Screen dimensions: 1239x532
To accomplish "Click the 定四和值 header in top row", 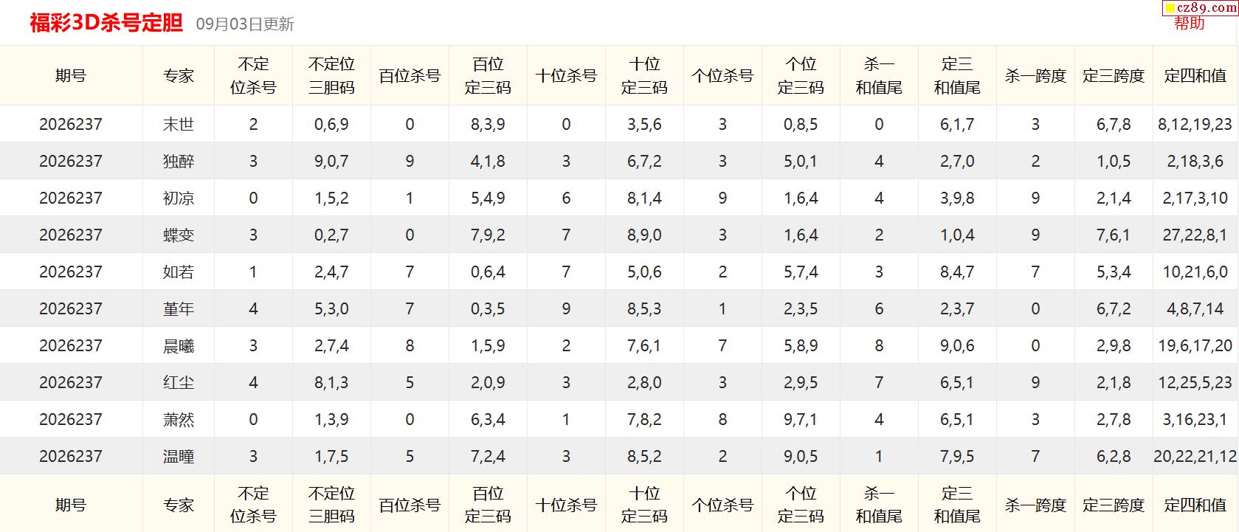I will 1195,75.
